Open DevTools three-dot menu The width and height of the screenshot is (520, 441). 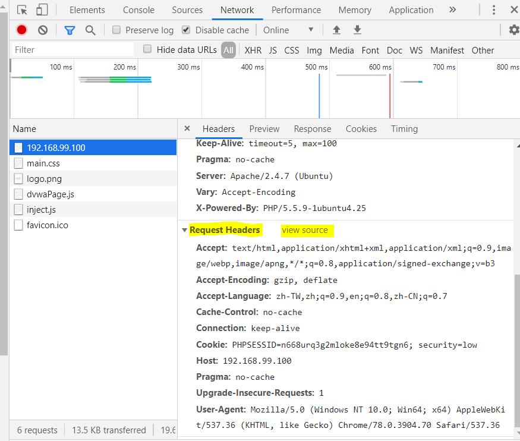pyautogui.click(x=494, y=10)
